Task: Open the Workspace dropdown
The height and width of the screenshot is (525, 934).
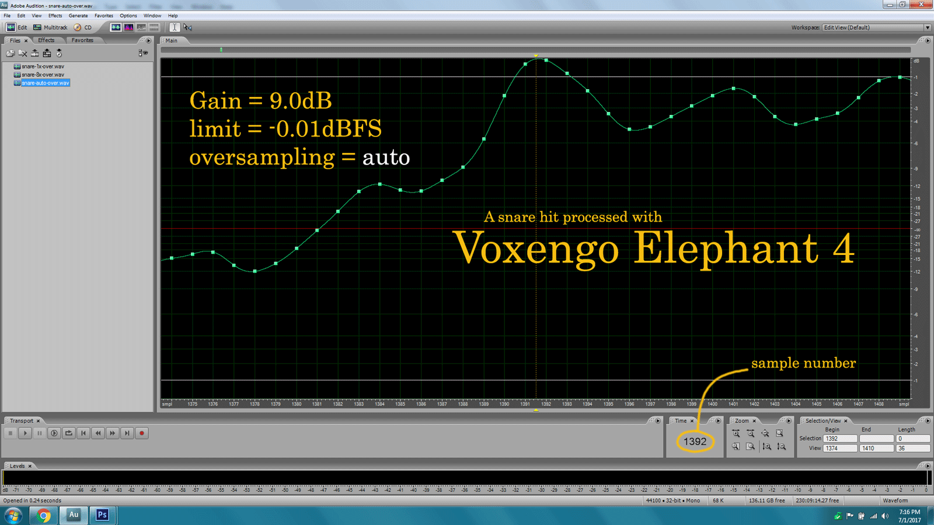Action: 927,27
